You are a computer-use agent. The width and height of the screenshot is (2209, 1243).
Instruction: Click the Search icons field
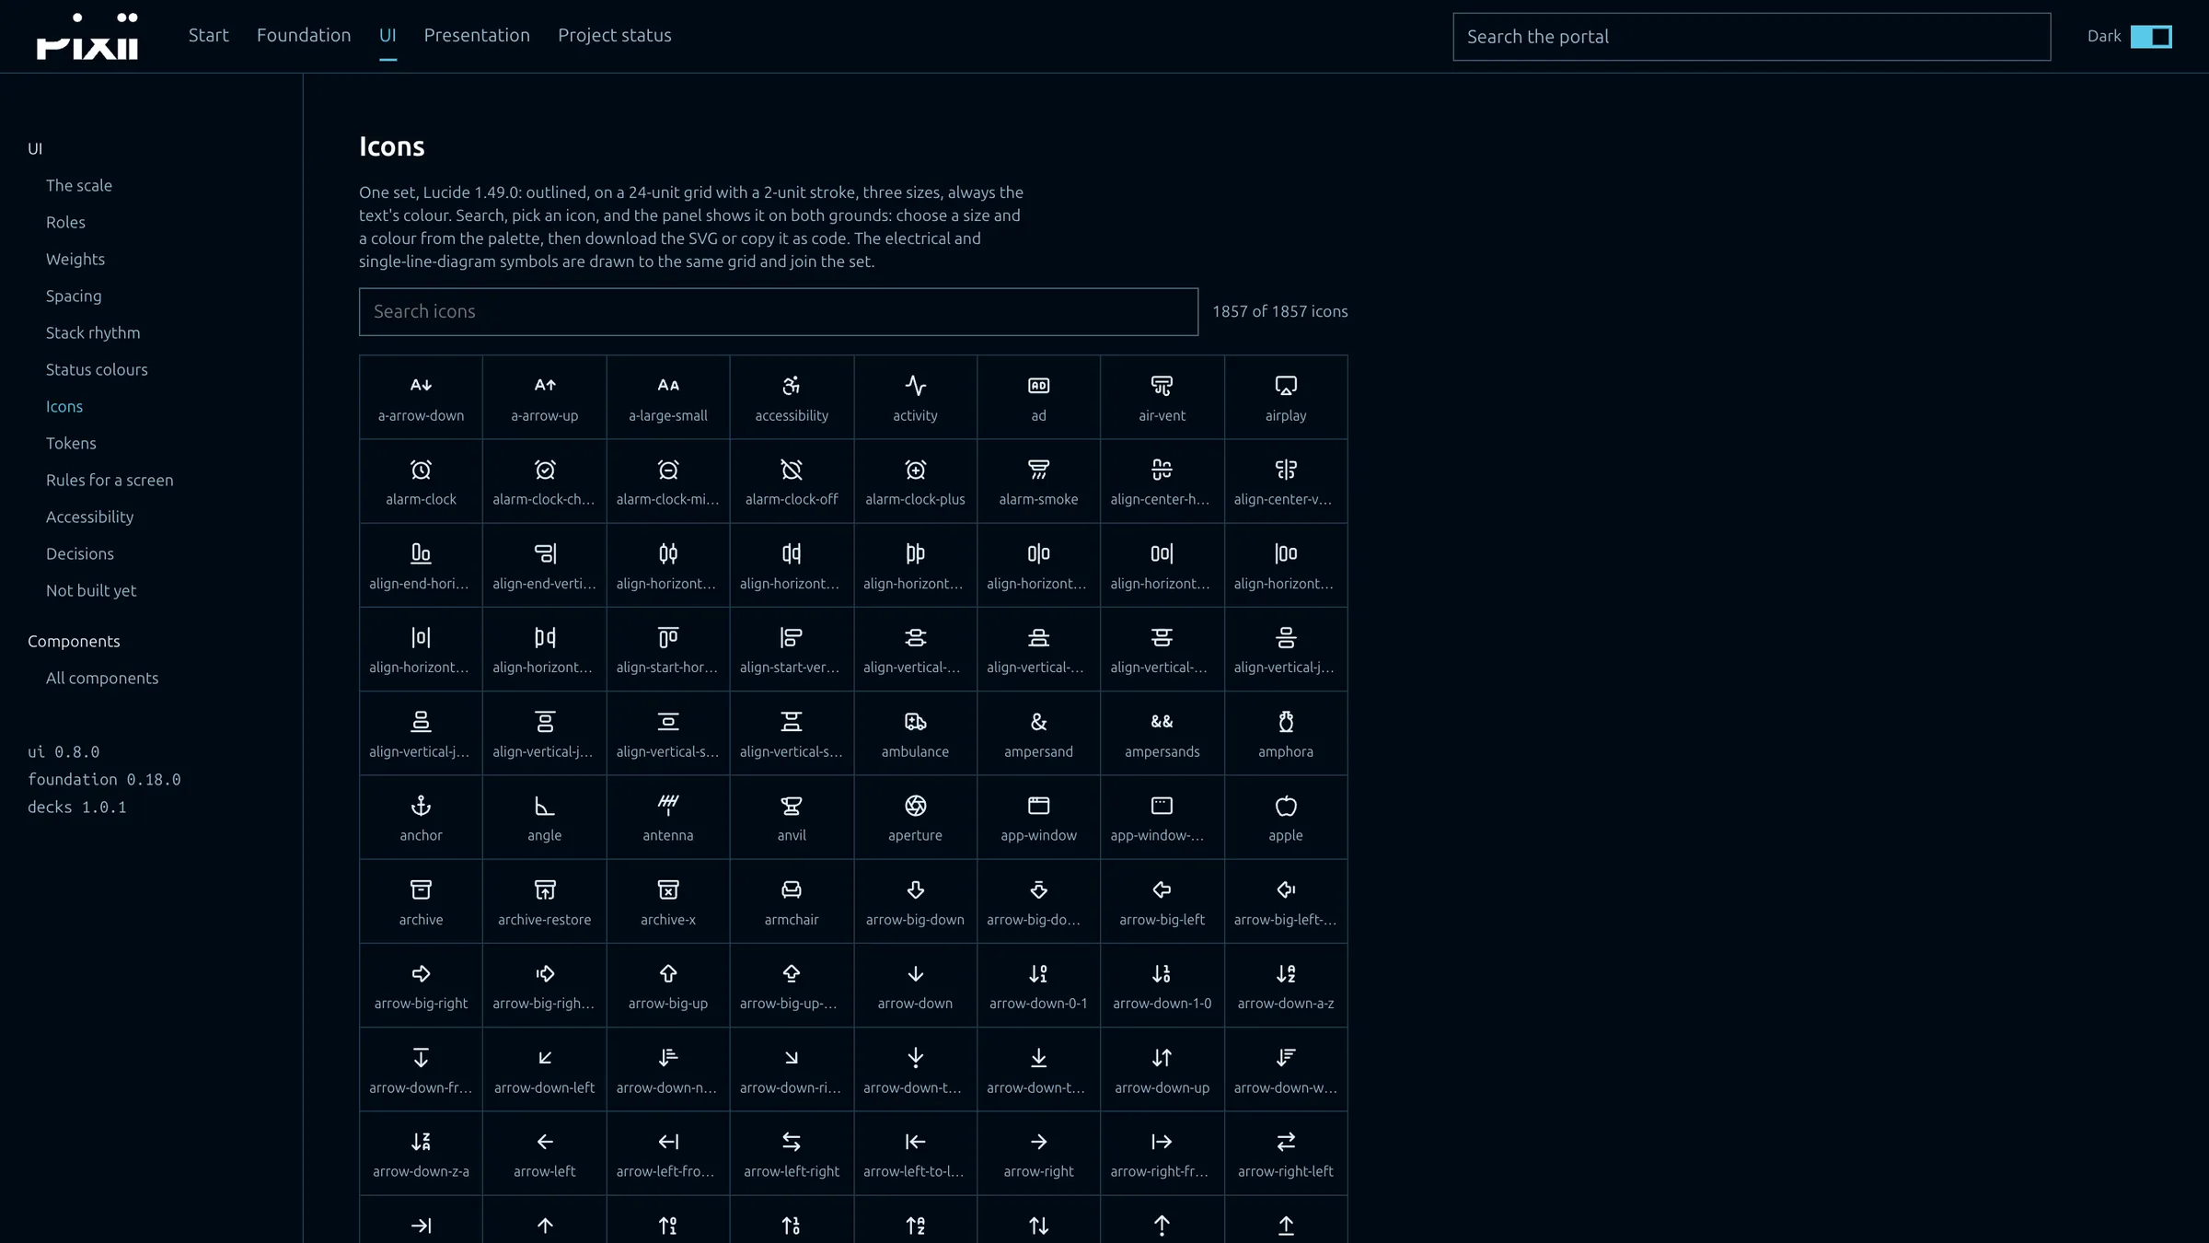[779, 311]
